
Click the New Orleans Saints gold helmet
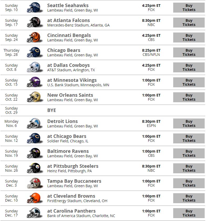(35, 97)
